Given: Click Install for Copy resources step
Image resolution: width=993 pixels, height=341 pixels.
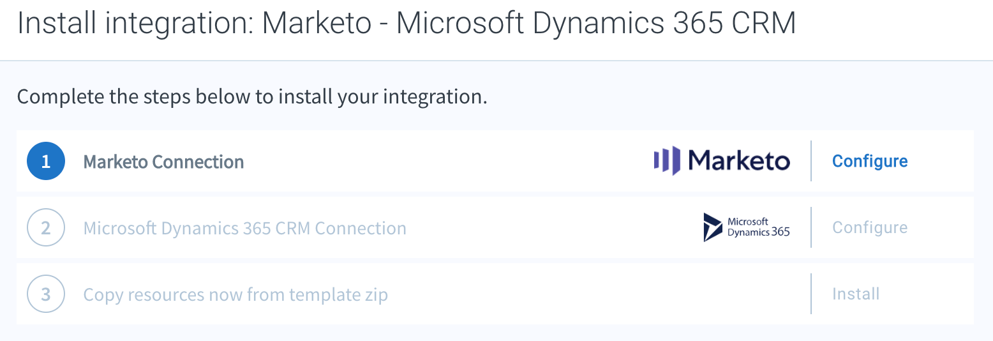Looking at the screenshot, I should click(856, 294).
